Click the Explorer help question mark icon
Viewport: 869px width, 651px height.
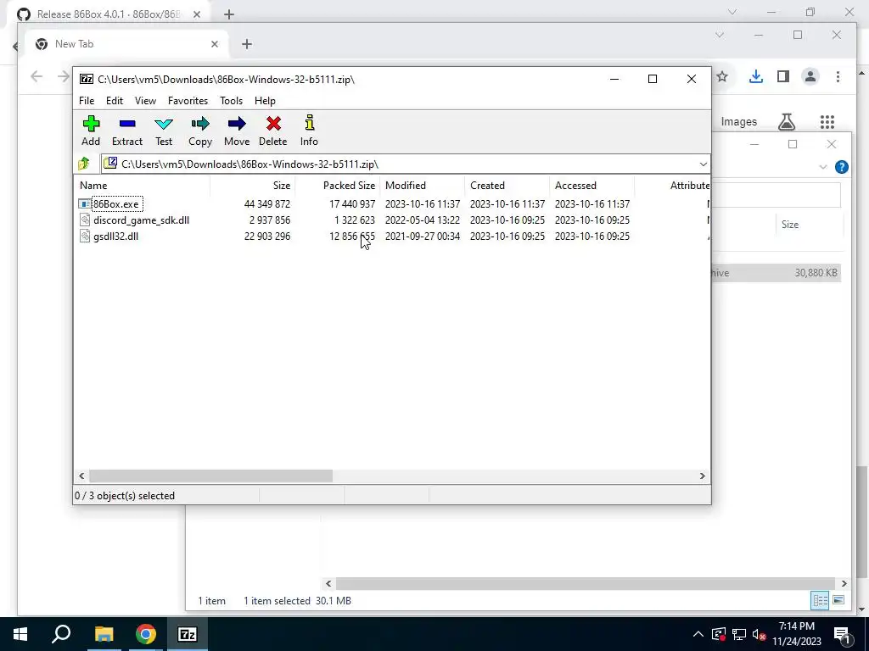click(x=841, y=167)
